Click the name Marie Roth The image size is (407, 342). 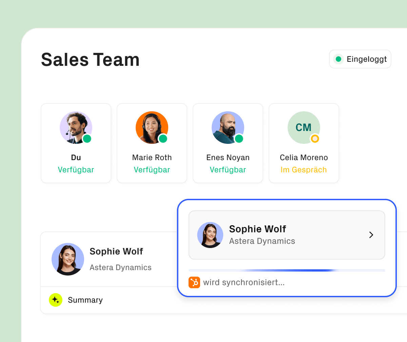click(152, 157)
